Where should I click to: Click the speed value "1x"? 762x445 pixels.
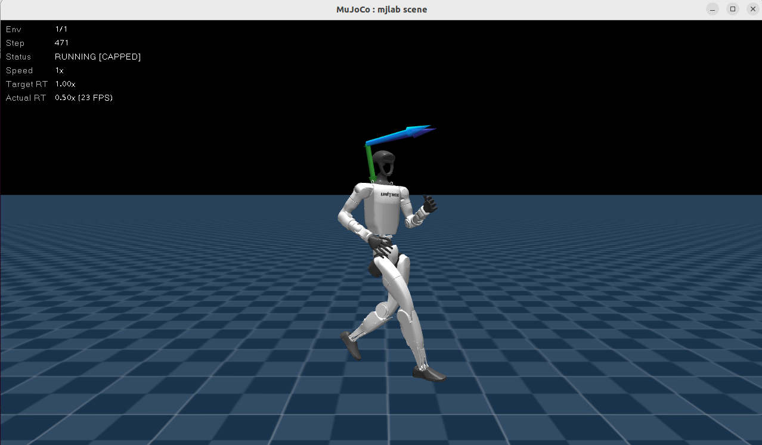pyautogui.click(x=59, y=70)
